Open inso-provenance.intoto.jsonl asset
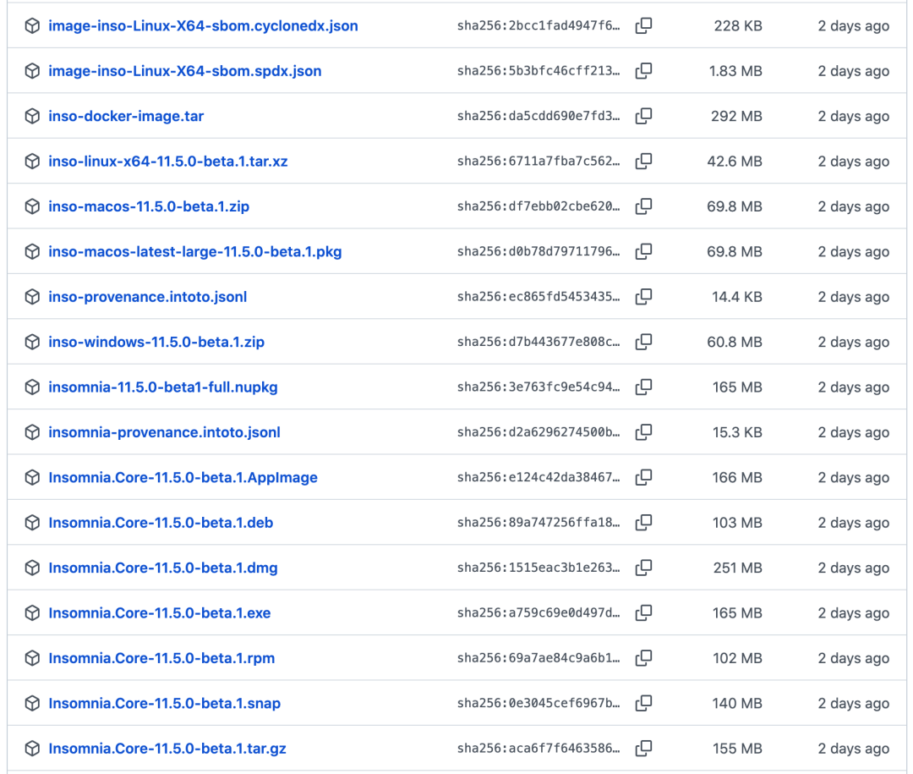This screenshot has height=774, width=913. coord(147,297)
